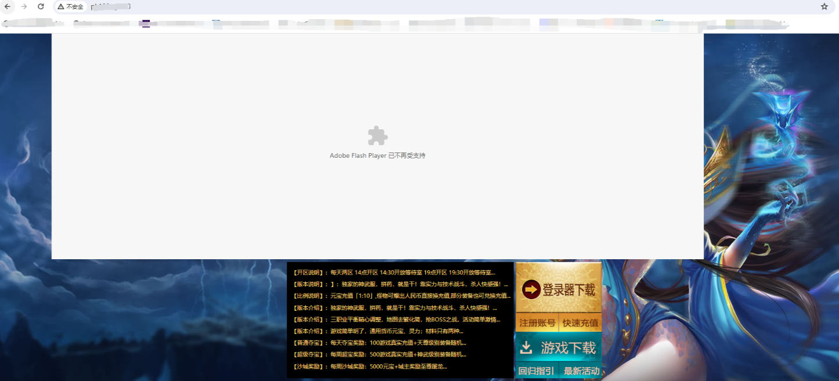Open the 【超级夺宝】 weekly reward row
This screenshot has height=381, width=839.
[379, 354]
